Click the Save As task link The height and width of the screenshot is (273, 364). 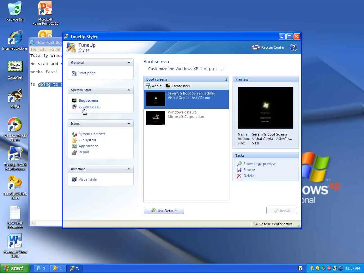click(x=250, y=170)
